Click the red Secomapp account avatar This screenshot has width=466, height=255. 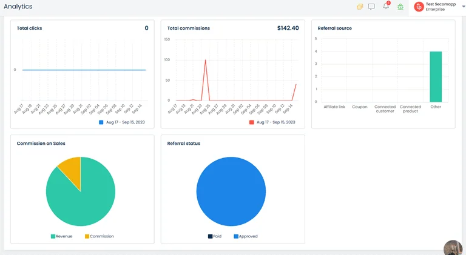point(419,7)
